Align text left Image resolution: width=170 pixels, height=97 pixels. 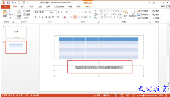(71, 17)
